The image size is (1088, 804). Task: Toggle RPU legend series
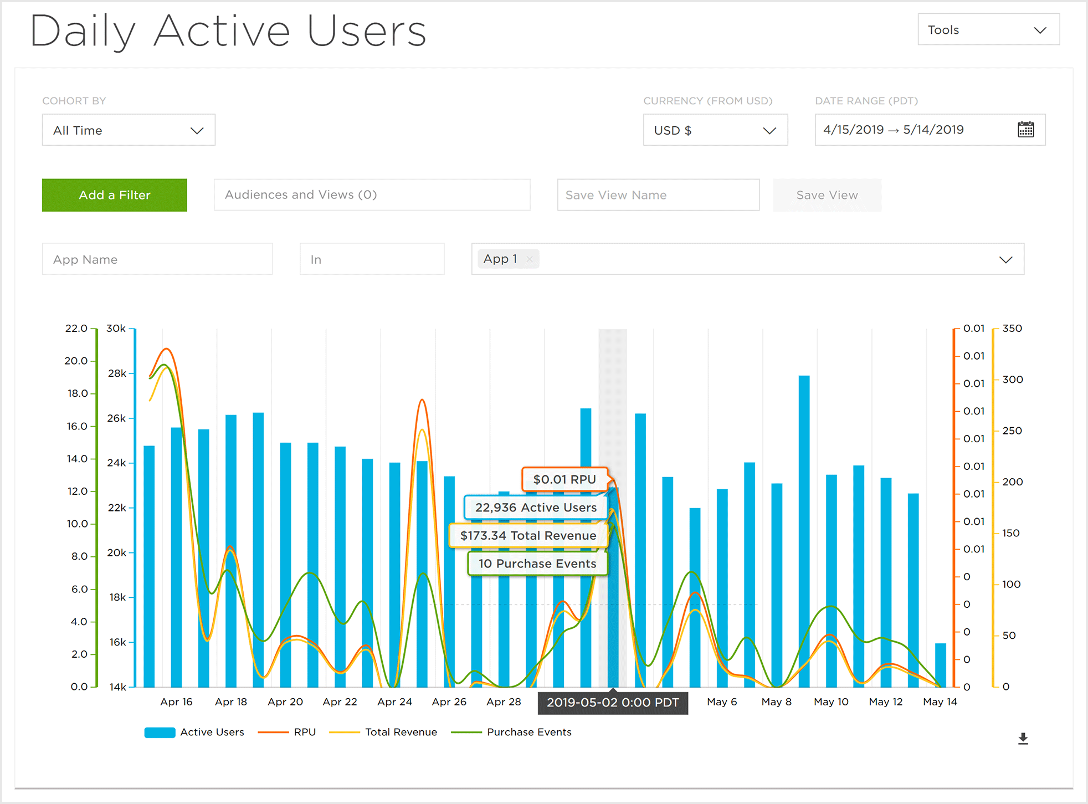tap(304, 732)
